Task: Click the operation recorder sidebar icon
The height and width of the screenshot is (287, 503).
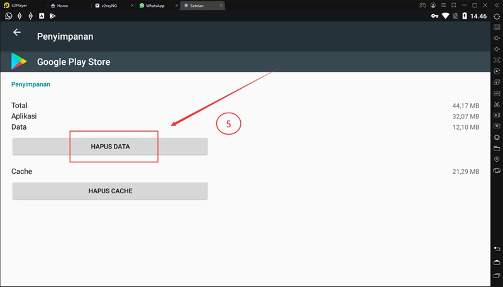Action: 497,71
